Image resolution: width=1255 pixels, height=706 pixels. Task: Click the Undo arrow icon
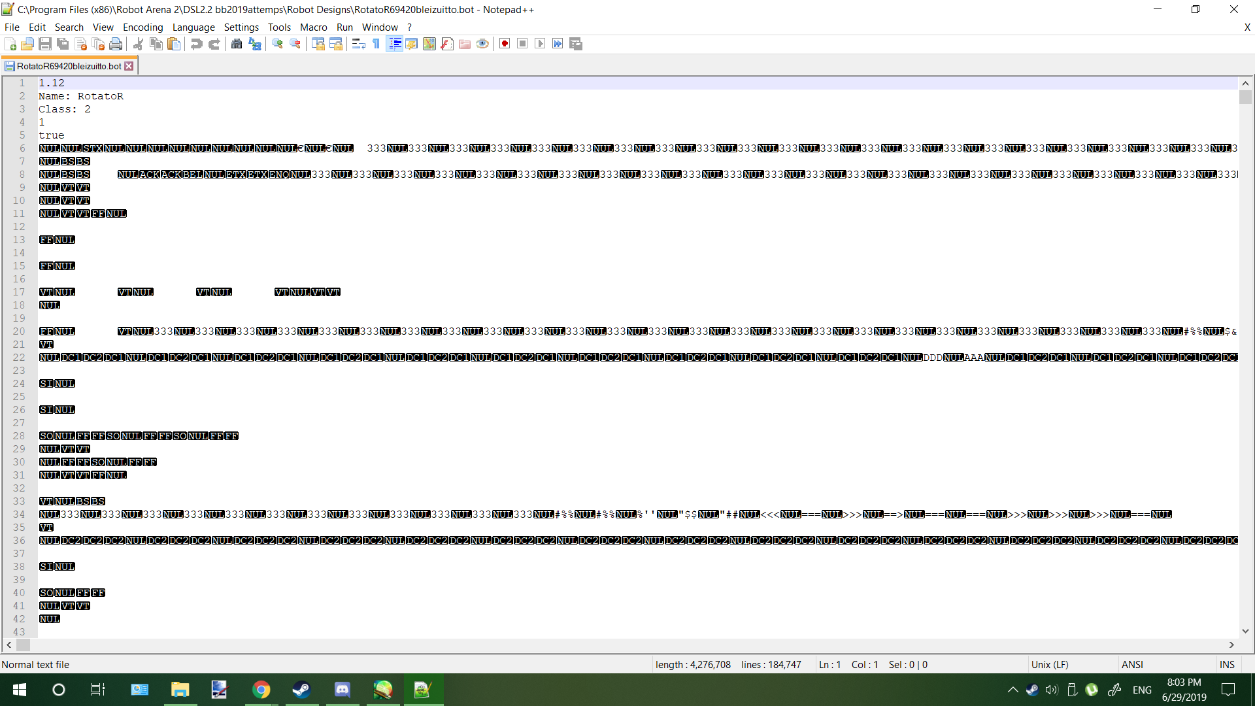pyautogui.click(x=196, y=44)
